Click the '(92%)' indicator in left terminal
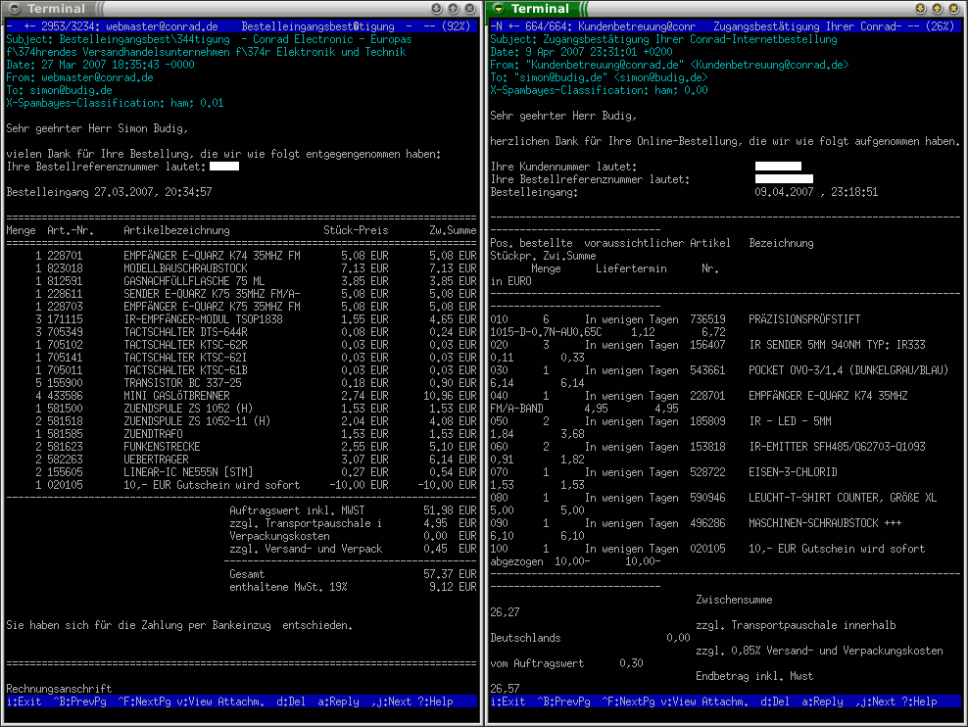The height and width of the screenshot is (727, 968). click(457, 26)
